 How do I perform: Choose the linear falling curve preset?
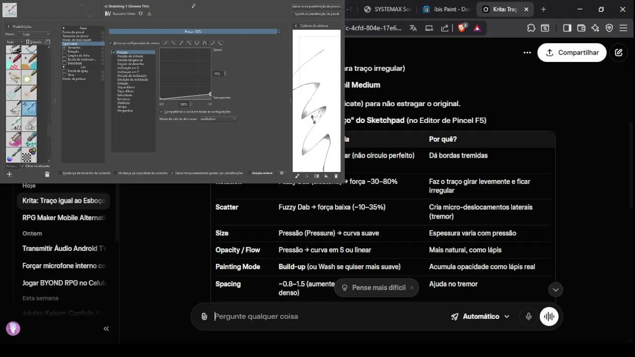click(174, 43)
